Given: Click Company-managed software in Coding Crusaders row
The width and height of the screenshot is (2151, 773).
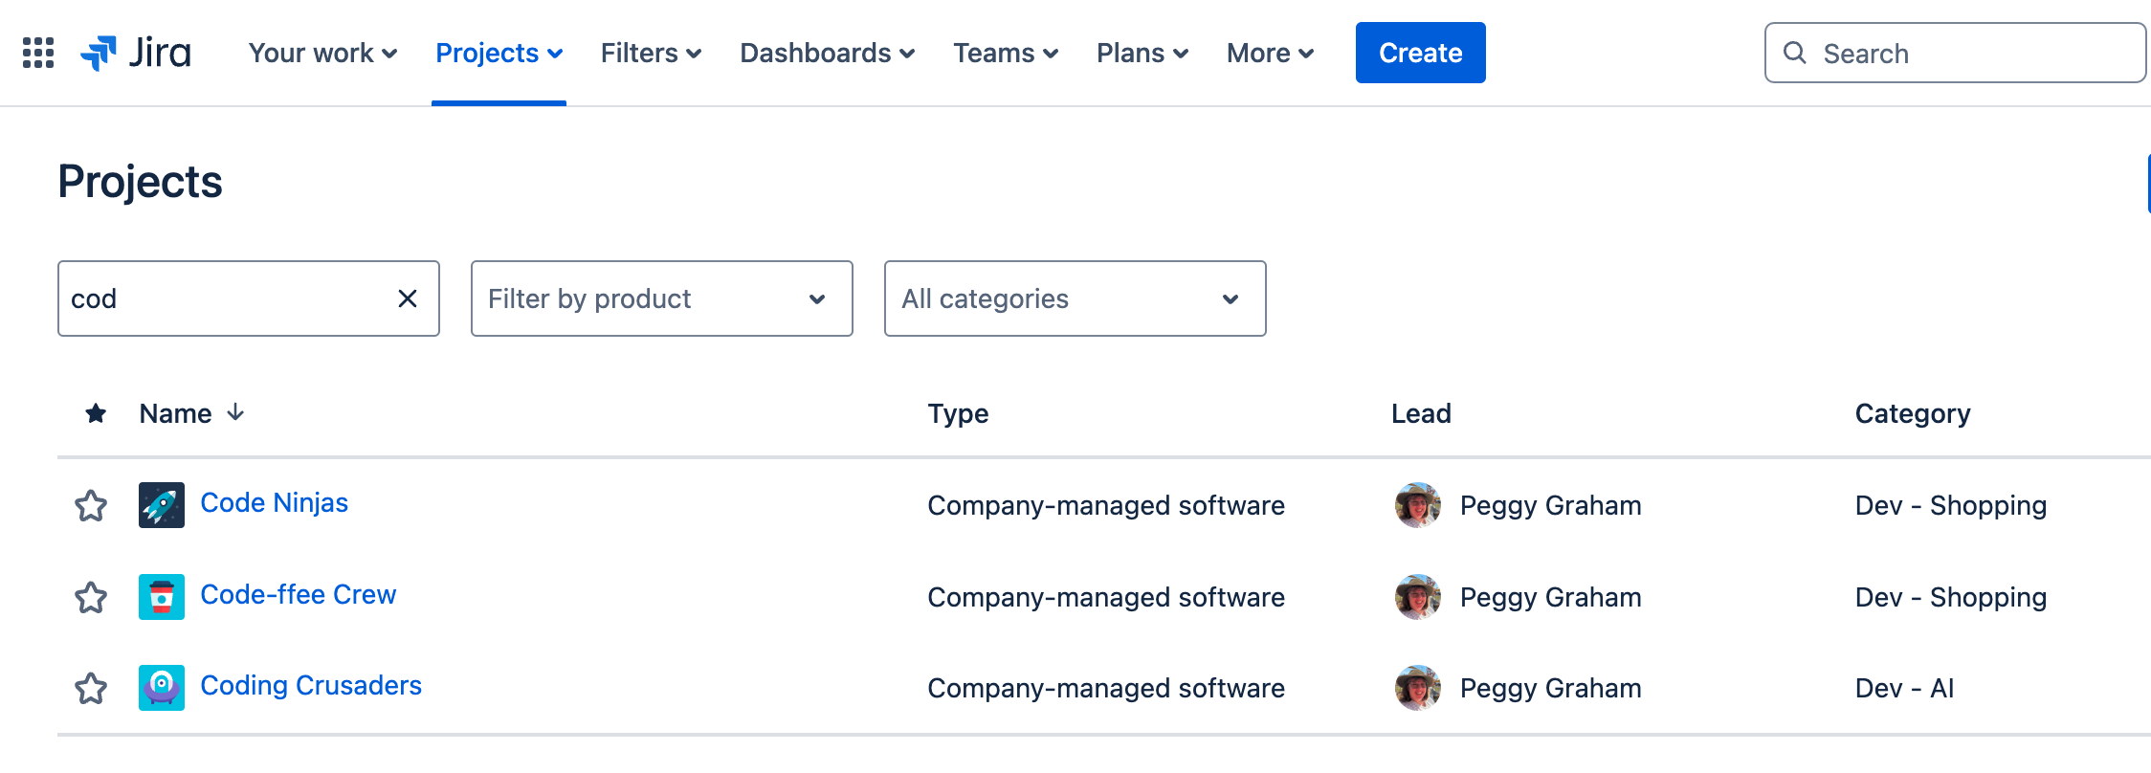Looking at the screenshot, I should (1106, 688).
